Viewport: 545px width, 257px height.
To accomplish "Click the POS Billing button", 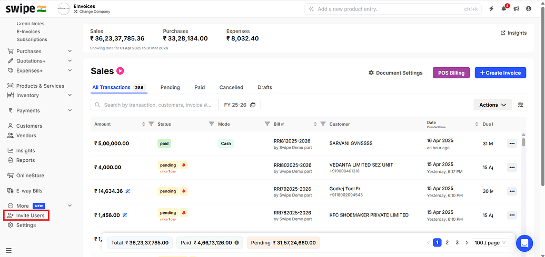I will coord(451,73).
